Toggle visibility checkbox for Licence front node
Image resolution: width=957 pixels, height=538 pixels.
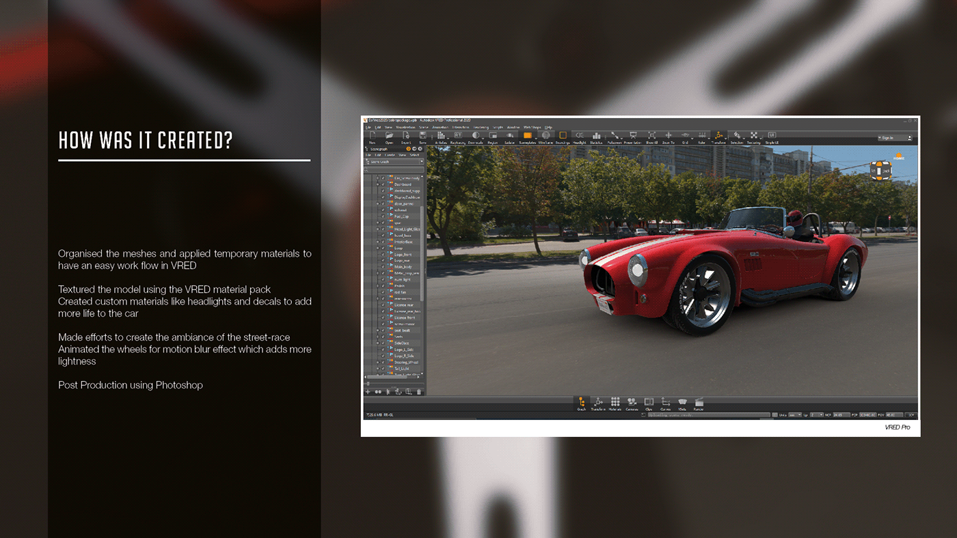click(383, 317)
